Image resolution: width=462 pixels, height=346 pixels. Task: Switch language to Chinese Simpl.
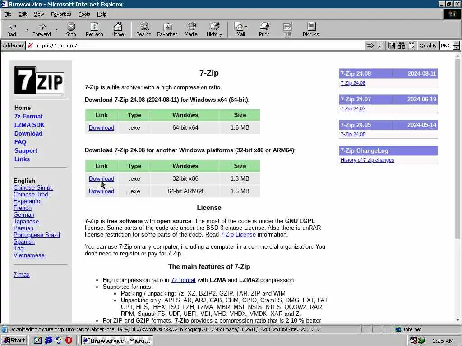(x=33, y=188)
